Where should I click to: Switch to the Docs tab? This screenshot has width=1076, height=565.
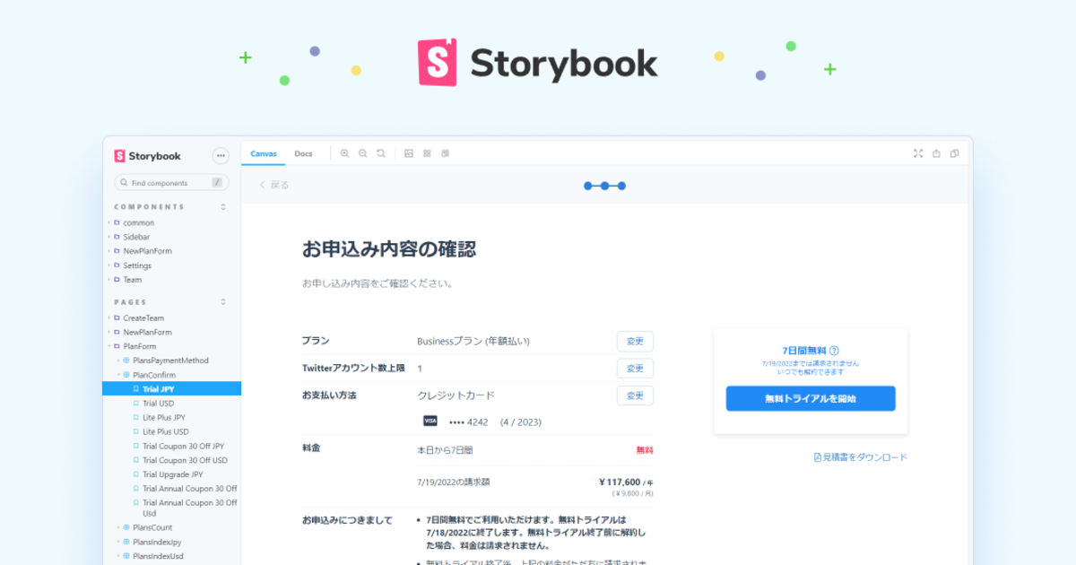click(303, 153)
